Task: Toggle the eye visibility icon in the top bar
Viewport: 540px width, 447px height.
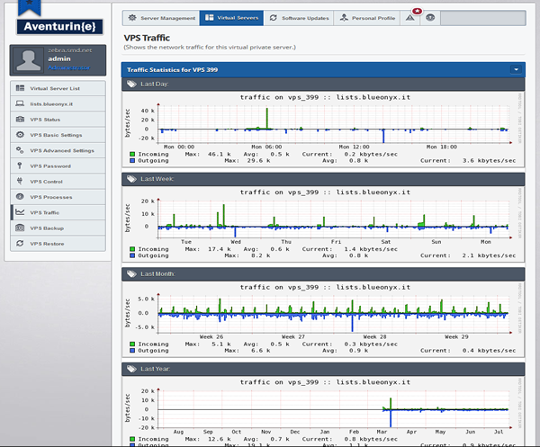Action: pos(430,18)
